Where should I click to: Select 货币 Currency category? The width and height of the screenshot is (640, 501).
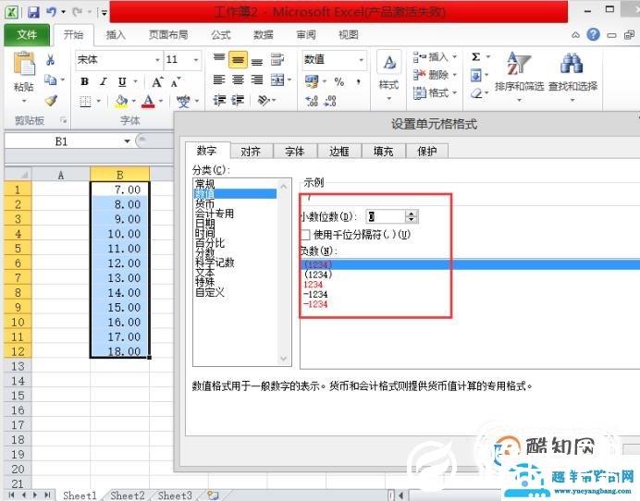(204, 203)
